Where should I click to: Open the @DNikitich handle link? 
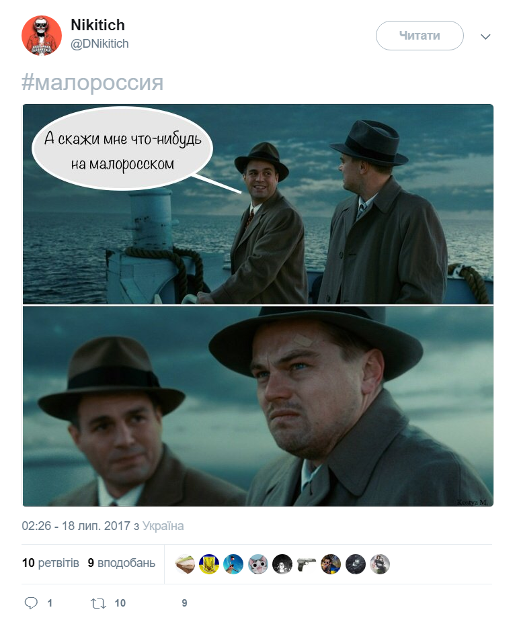tap(100, 44)
